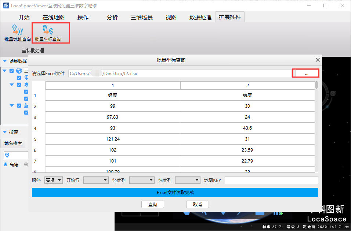Click the pin icon inside search box
This screenshot has width=351, height=231.
click(7, 155)
